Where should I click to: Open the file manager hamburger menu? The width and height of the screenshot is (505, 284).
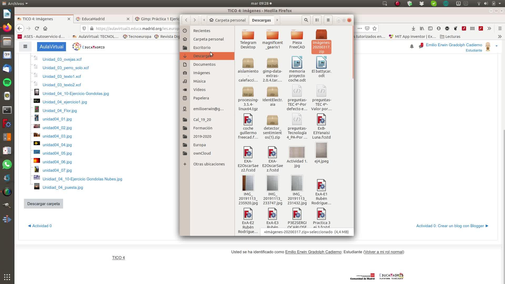coord(328,20)
